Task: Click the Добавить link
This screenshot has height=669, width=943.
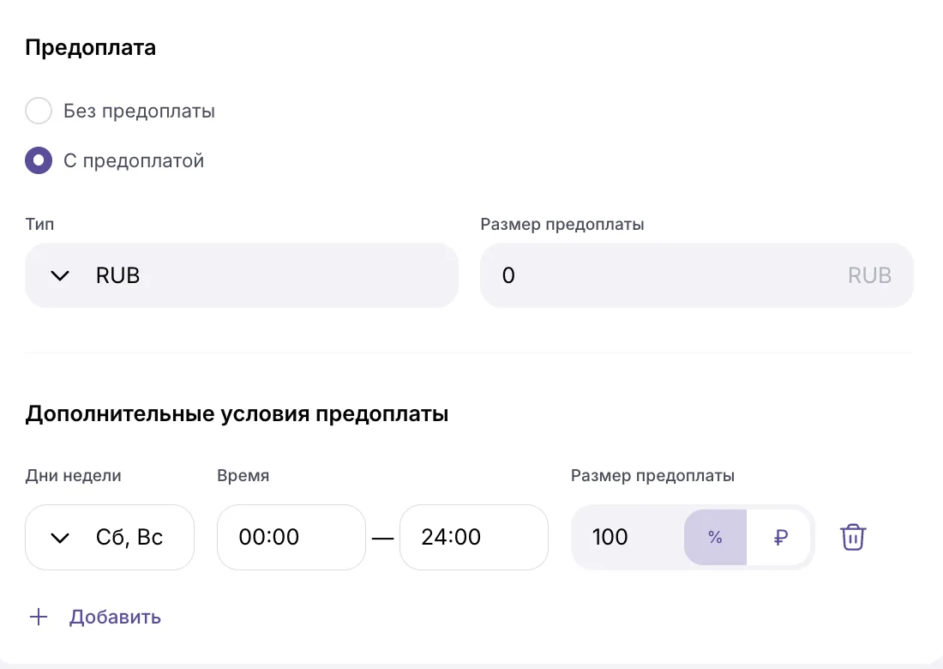Action: 115,618
